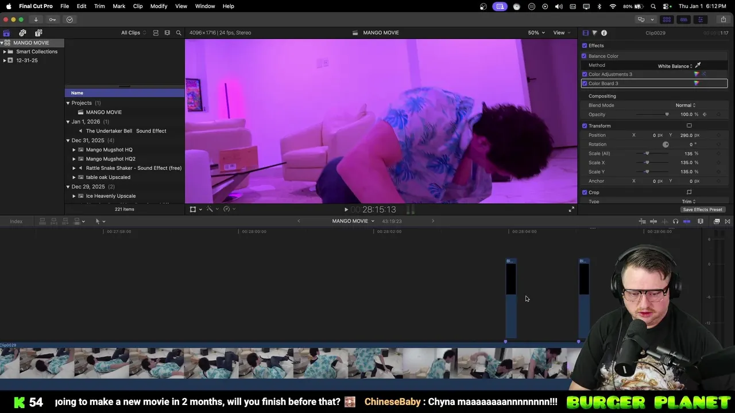Click Save Effects Preset button
This screenshot has height=413, width=735.
(x=702, y=209)
